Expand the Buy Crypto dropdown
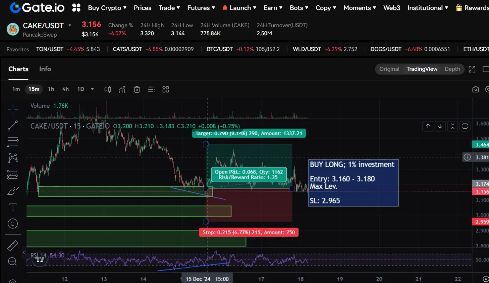The image size is (489, 283). click(x=107, y=8)
